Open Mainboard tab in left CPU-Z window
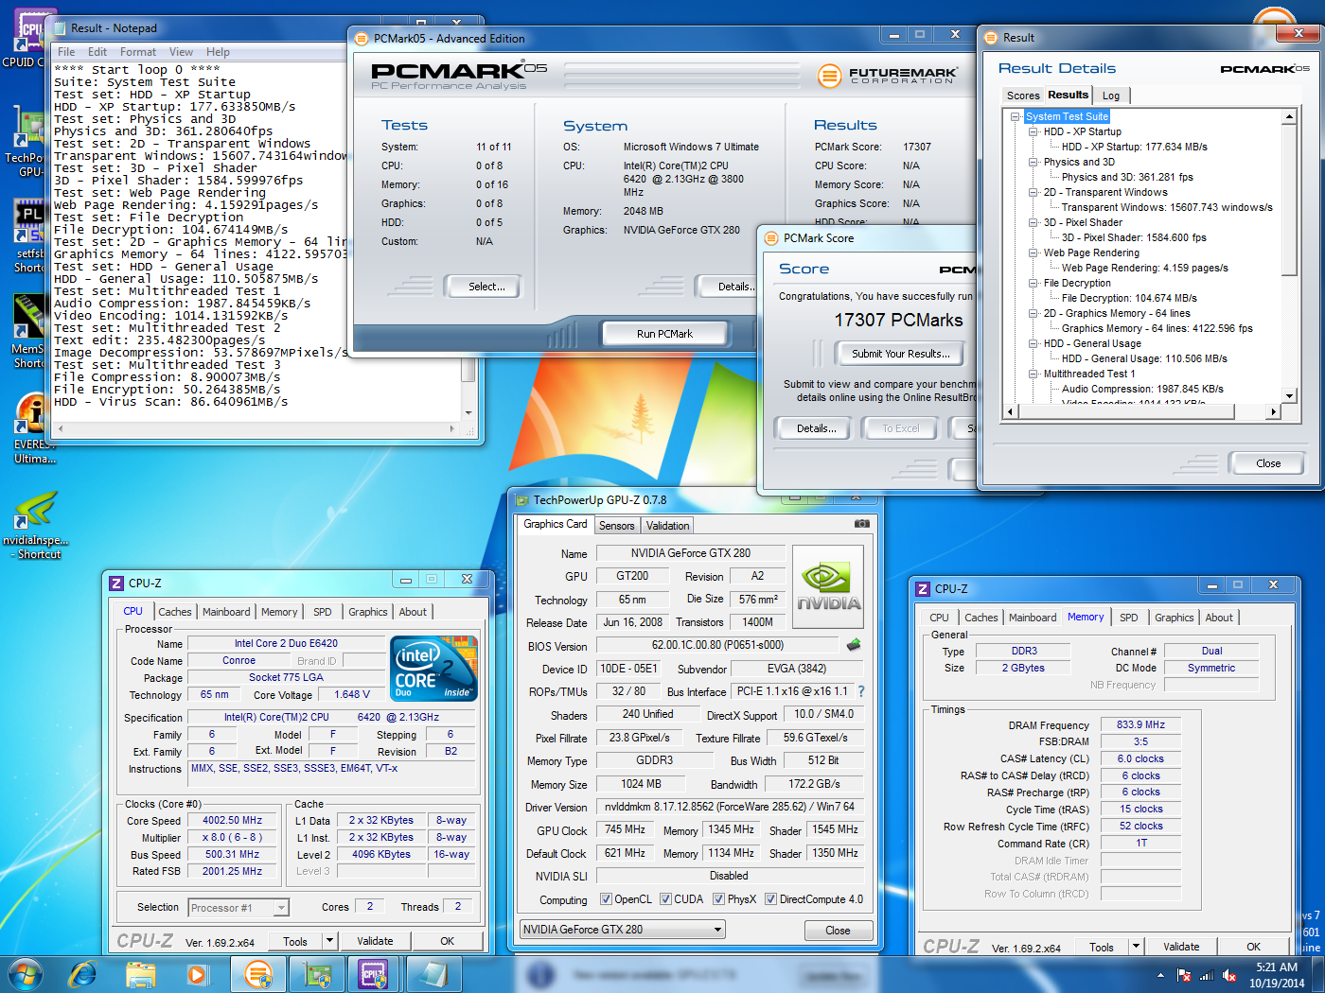This screenshot has height=993, width=1325. (227, 612)
